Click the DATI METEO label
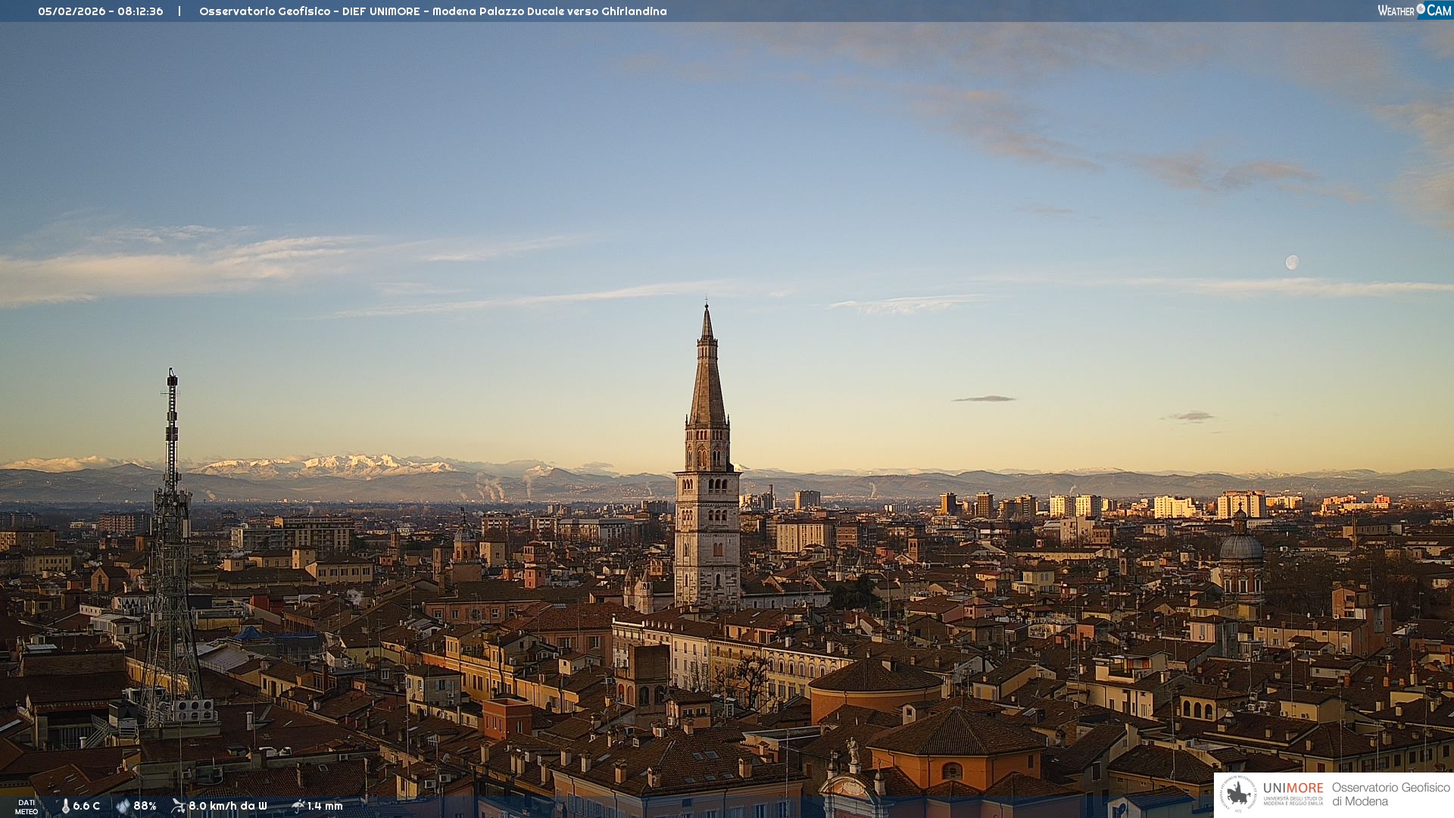 click(27, 807)
